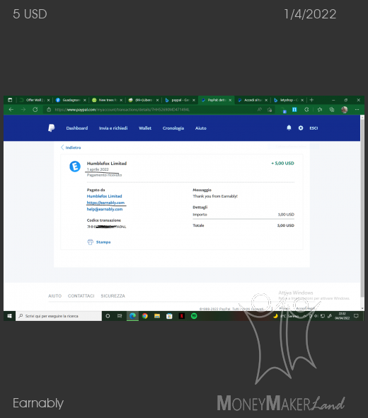Open the tab actions menu icon
Viewport: 368px width, 418px height.
(10, 100)
